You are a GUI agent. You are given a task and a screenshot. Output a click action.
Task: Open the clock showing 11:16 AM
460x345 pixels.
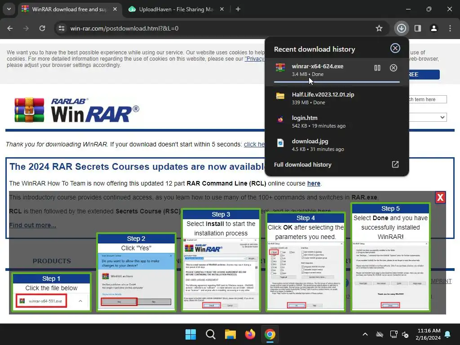(428, 334)
